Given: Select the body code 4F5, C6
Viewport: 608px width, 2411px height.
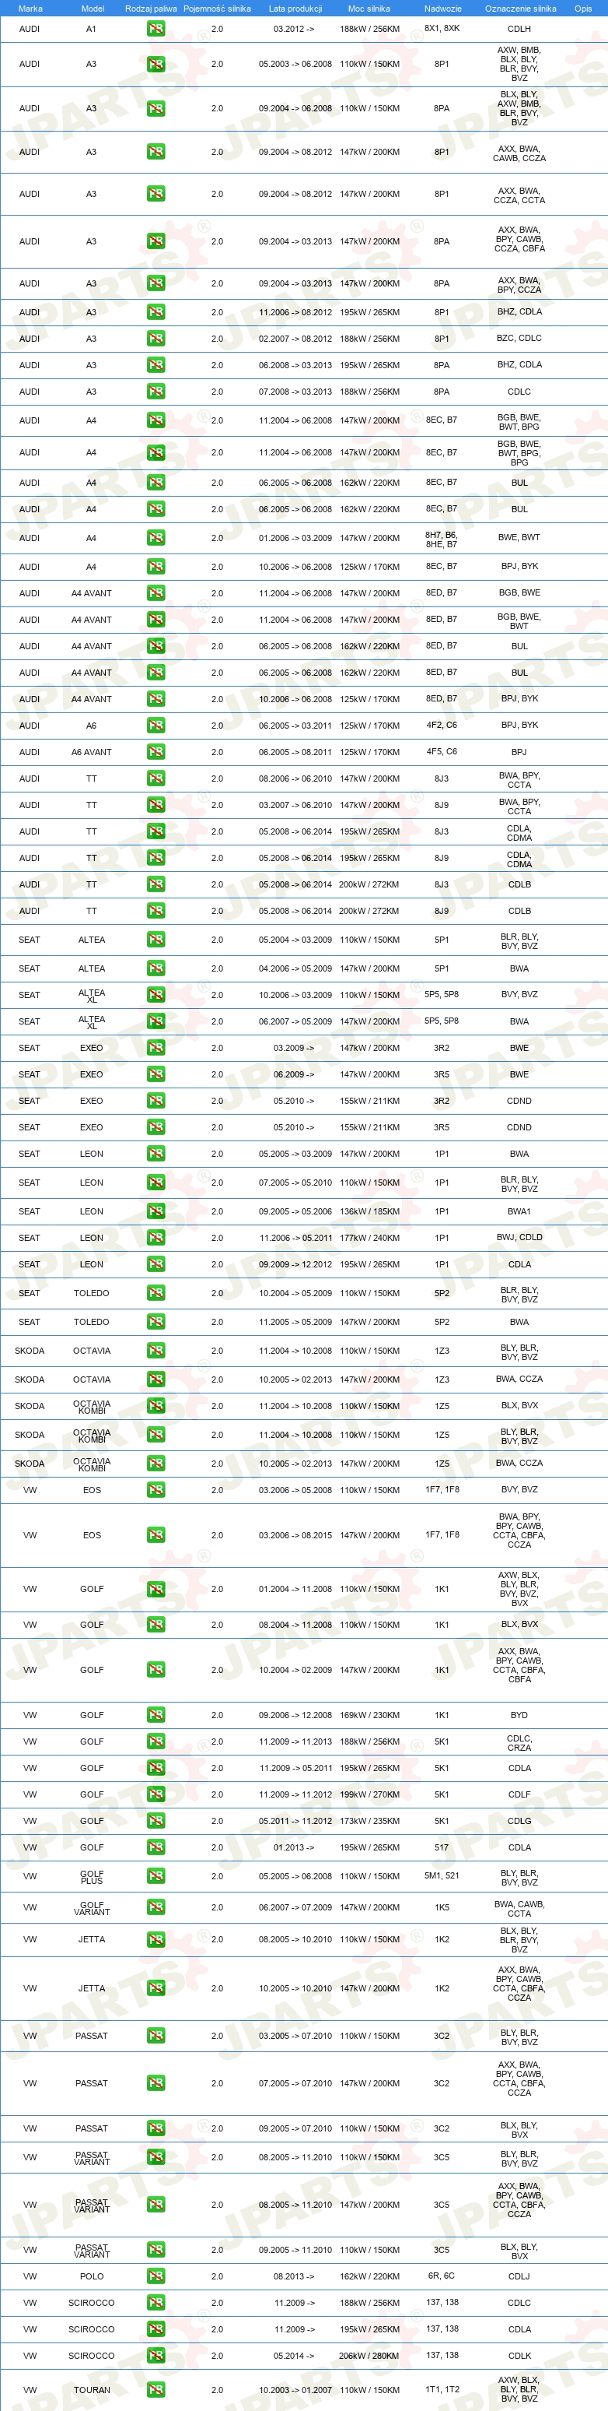Looking at the screenshot, I should point(442,751).
